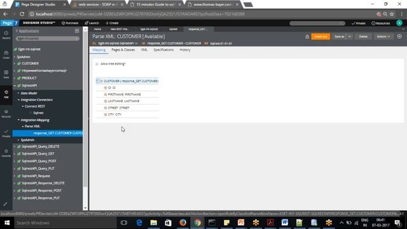Click the ID element icon in tree
This screenshot has height=229, width=407.
(x=106, y=88)
